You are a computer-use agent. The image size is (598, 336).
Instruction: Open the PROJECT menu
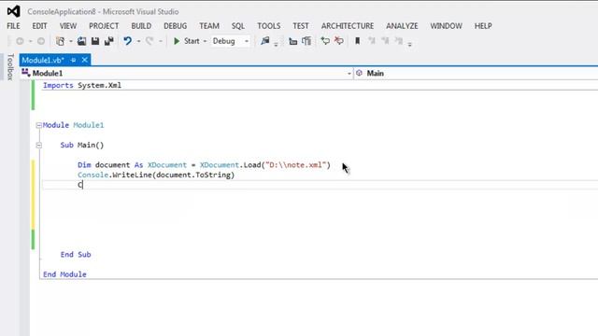pyautogui.click(x=104, y=26)
